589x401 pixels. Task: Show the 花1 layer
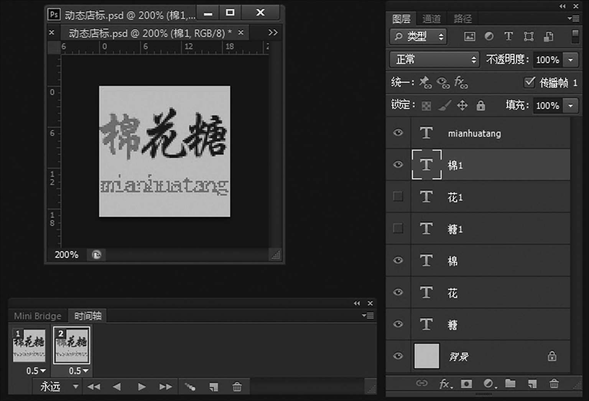pyautogui.click(x=398, y=197)
